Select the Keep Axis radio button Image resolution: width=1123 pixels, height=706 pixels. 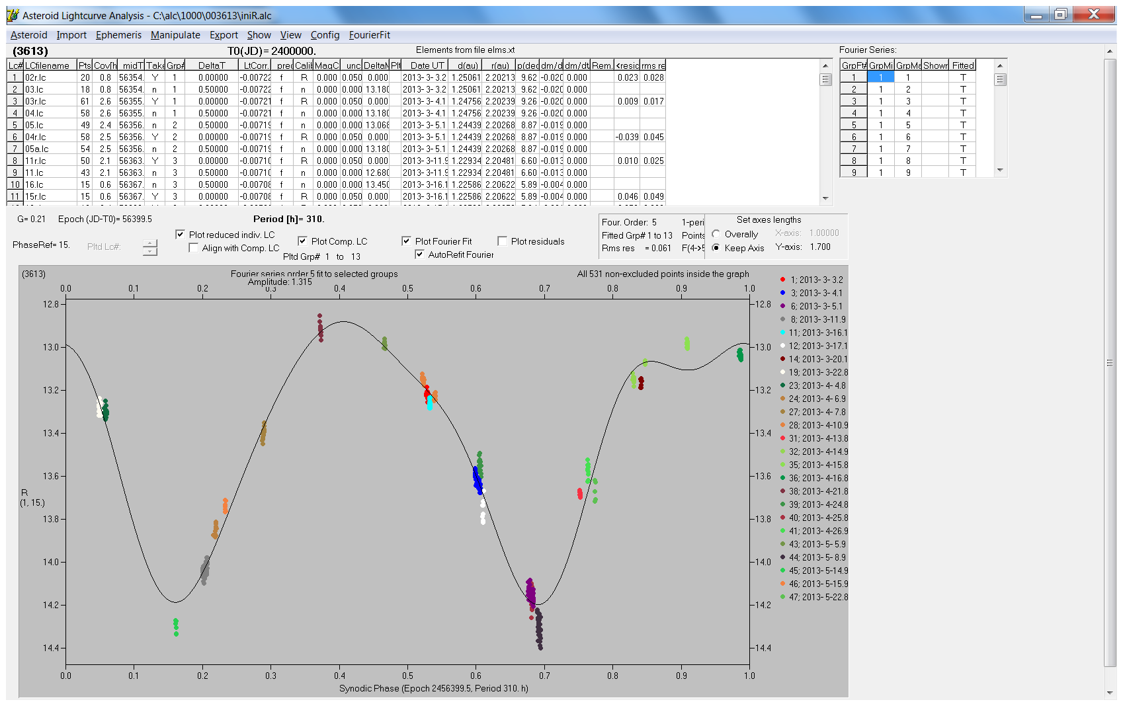pos(716,248)
